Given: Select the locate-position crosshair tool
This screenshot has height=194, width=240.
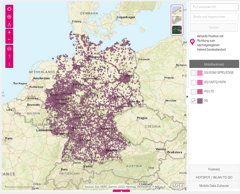Looking at the screenshot, I should [x=9, y=9].
